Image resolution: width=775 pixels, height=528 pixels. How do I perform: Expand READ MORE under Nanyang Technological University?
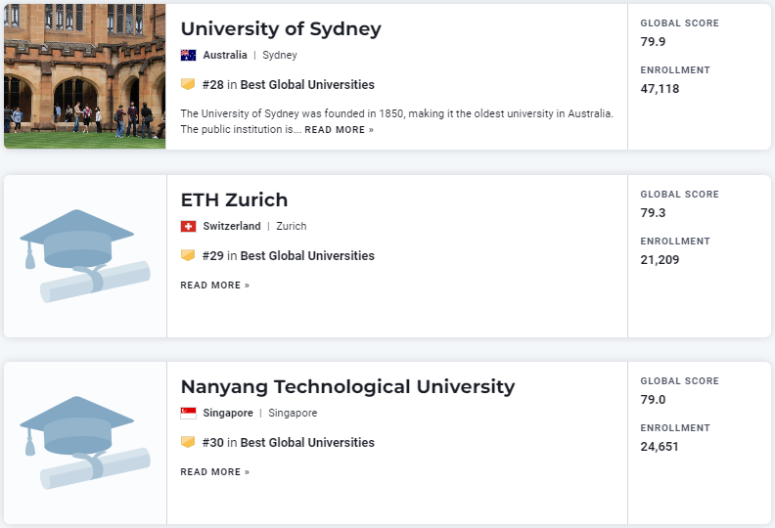214,472
